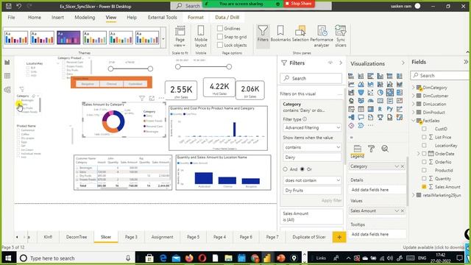The width and height of the screenshot is (471, 265).
Task: Remove Sales Amount from Values well
Action: click(403, 211)
